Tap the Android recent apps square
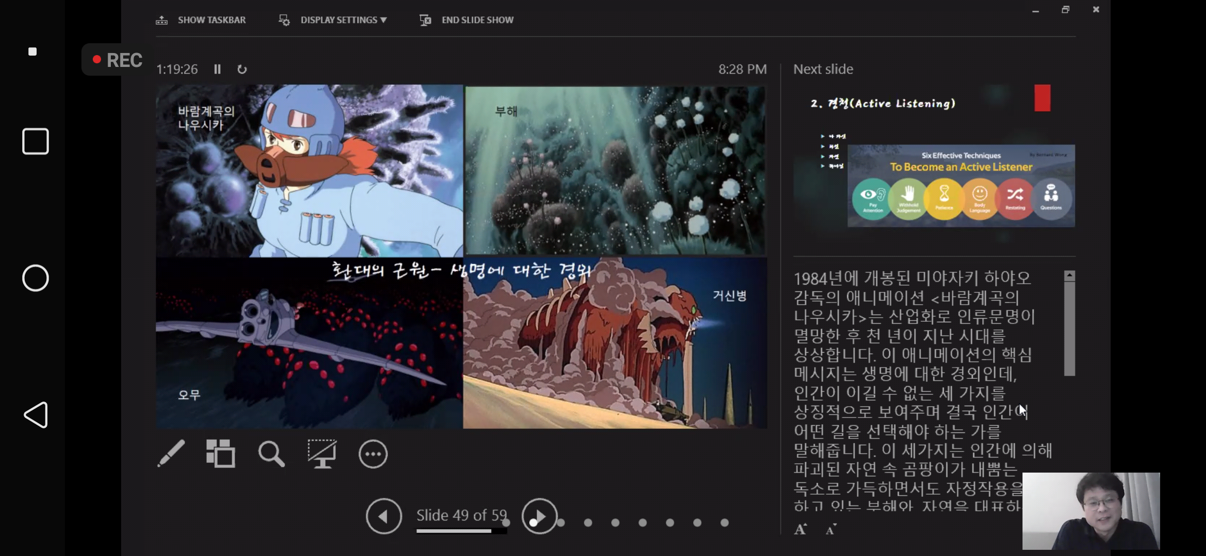Screen dimensions: 1206x556 click(36, 141)
